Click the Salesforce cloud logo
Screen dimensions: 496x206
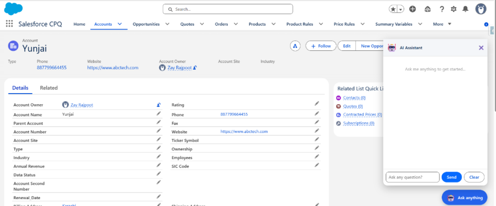tap(13, 9)
